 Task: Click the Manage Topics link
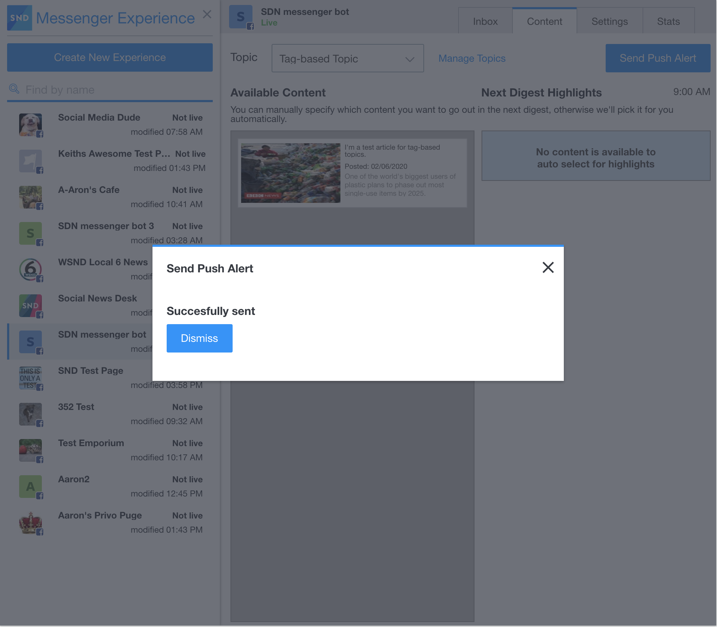tap(472, 58)
